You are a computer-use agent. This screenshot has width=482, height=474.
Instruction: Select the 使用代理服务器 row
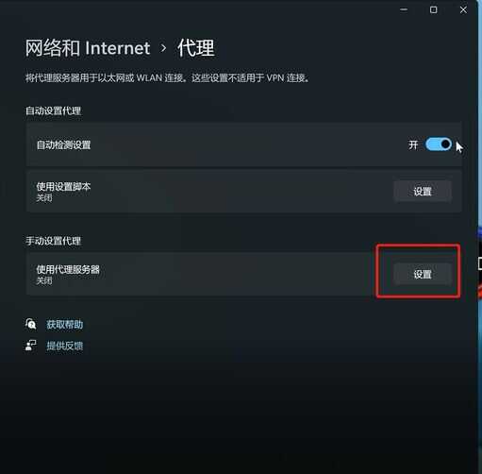(x=244, y=274)
